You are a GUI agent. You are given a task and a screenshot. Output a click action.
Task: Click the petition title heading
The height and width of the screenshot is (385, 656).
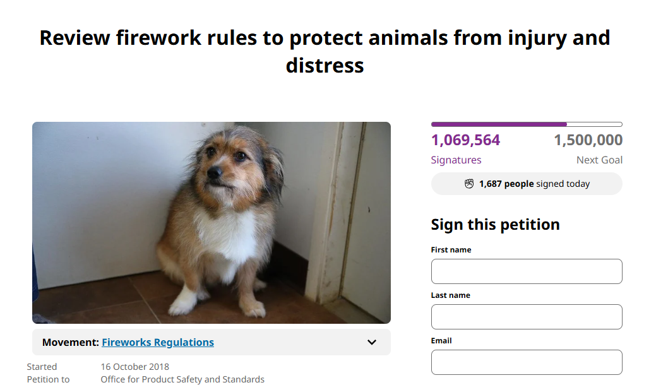[x=325, y=52]
